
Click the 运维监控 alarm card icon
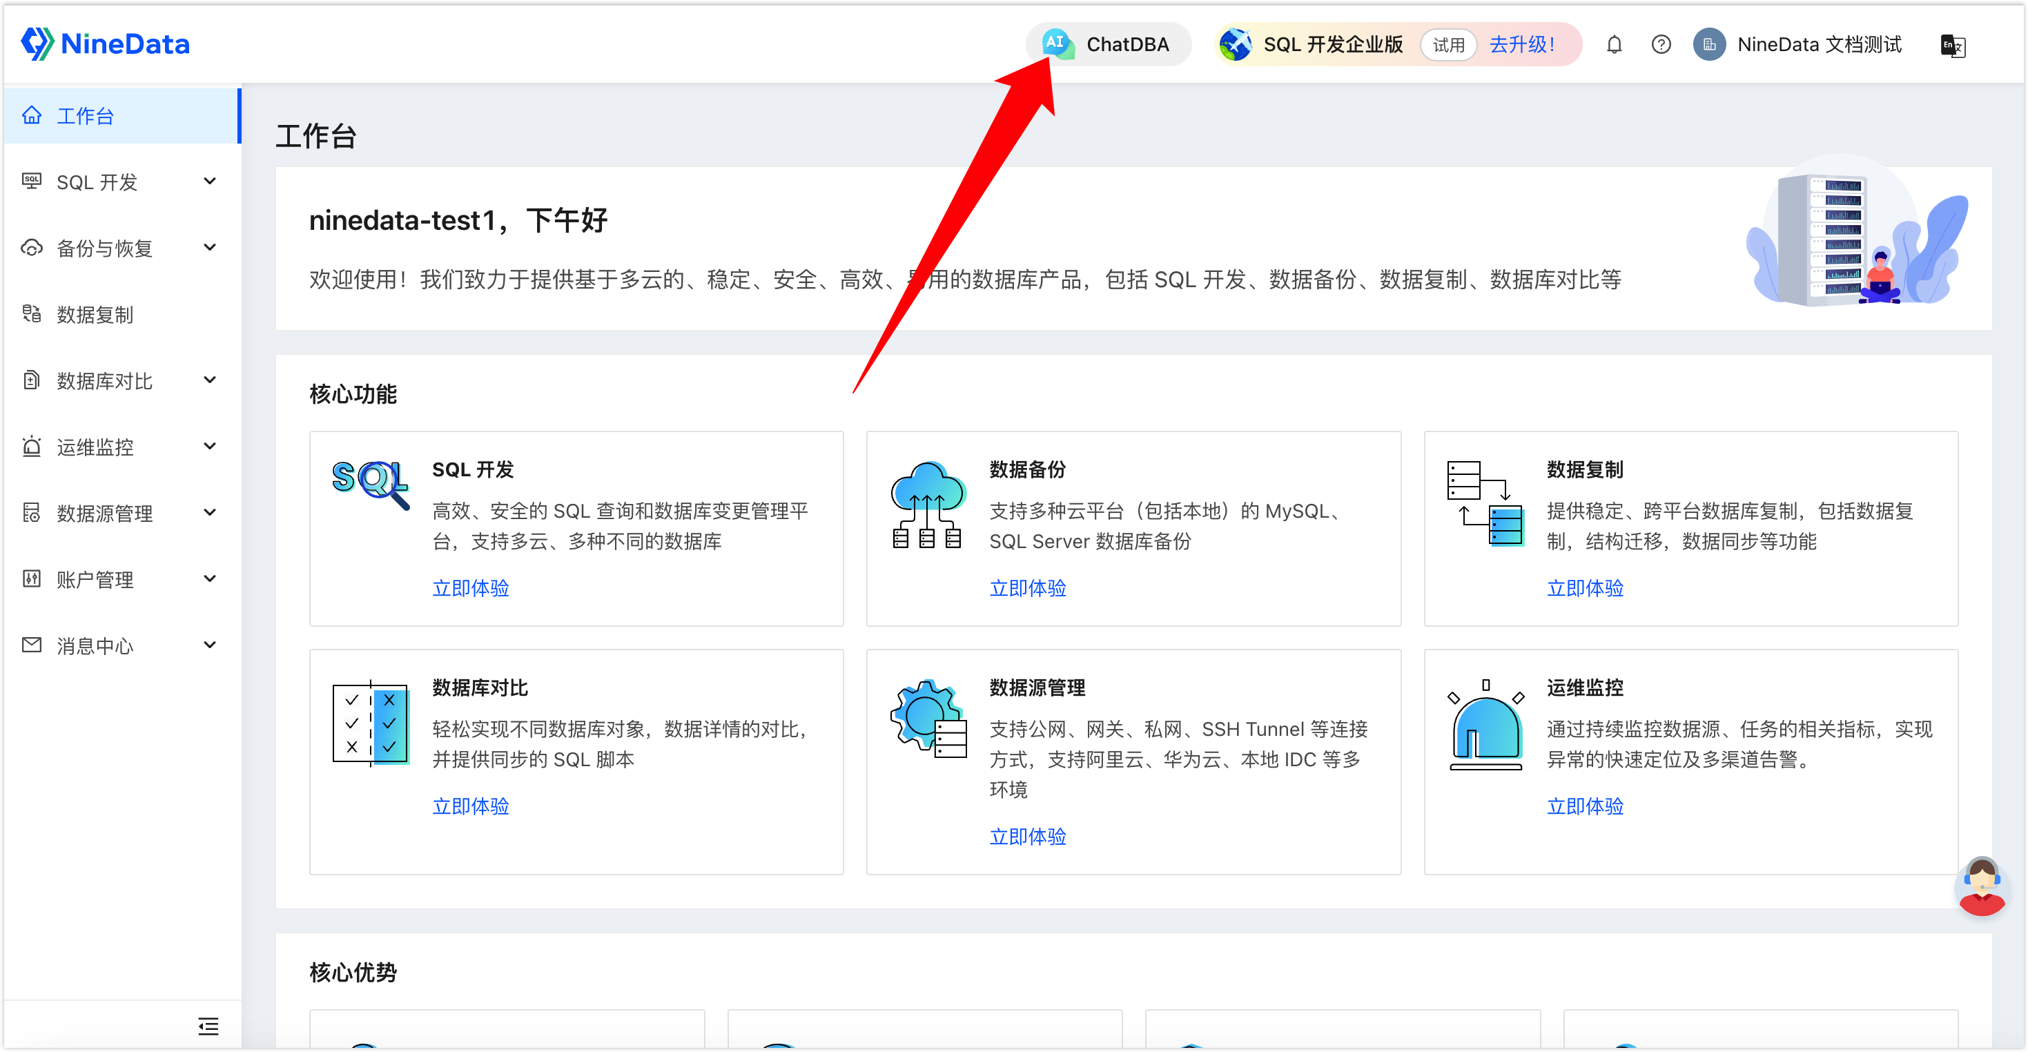point(1485,724)
